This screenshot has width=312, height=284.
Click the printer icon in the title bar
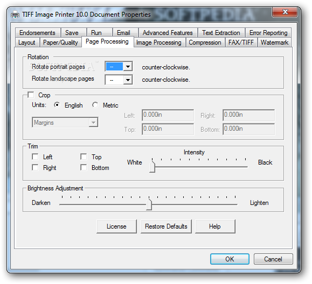[15, 15]
